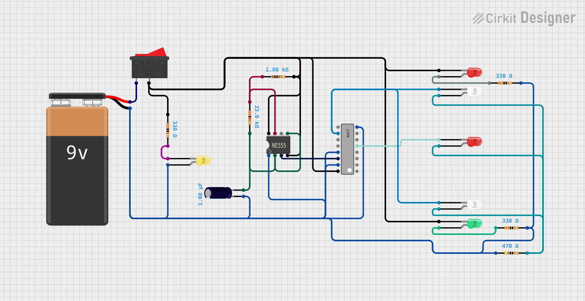Select the 1.00 kΩ resistor body
Viewport: 585px width, 301px height.
pos(278,77)
